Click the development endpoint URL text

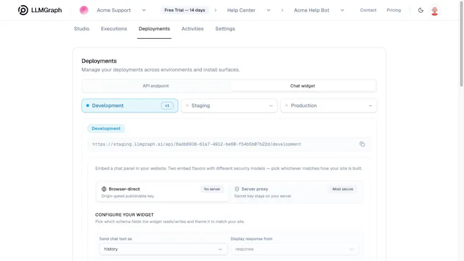pyautogui.click(x=197, y=144)
